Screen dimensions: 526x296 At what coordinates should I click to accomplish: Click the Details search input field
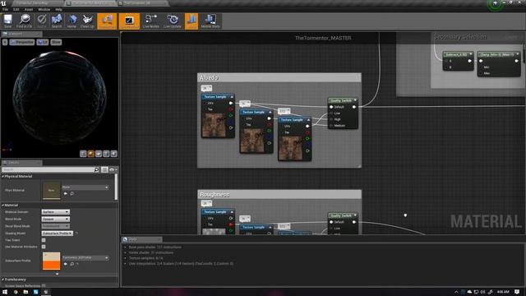pyautogui.click(x=48, y=169)
